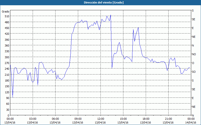
Task: Click the 12:00 time axis label
Action: click(101, 119)
